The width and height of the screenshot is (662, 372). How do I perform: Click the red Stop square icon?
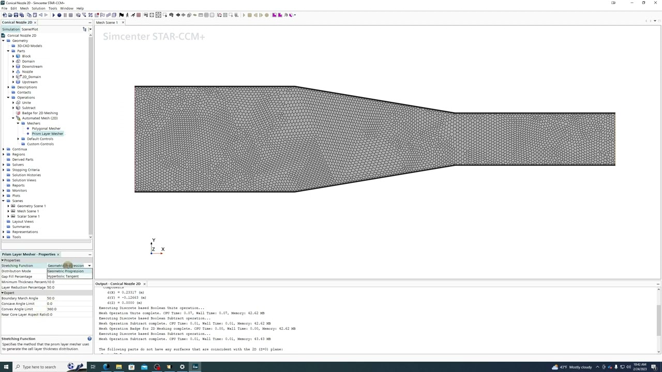pyautogui.click(x=139, y=15)
